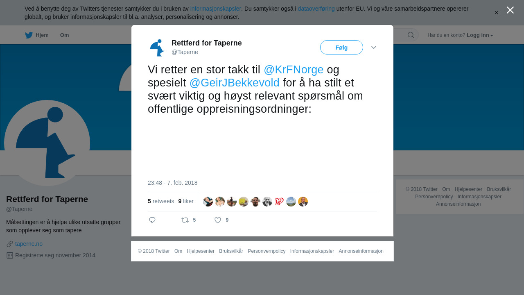The image size is (524, 295).
Task: Open the @GeirJBekkevold mention link
Action: point(235,83)
